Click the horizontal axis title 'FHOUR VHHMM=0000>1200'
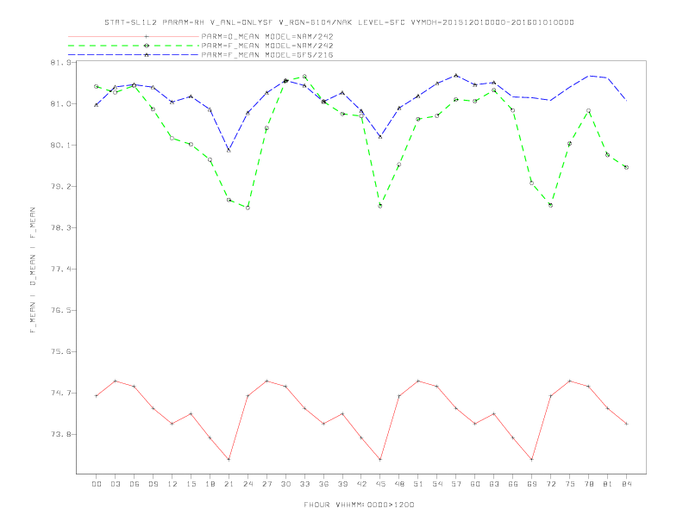 point(359,505)
